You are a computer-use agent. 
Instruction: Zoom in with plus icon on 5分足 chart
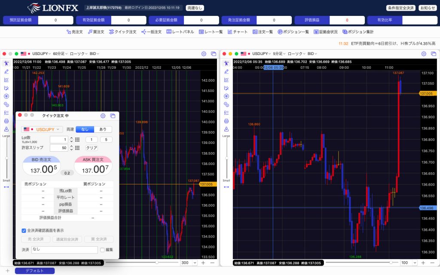coord(423,263)
